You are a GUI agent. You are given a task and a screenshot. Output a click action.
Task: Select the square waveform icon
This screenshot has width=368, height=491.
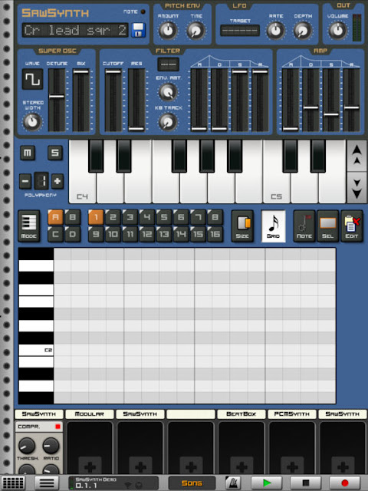32,79
